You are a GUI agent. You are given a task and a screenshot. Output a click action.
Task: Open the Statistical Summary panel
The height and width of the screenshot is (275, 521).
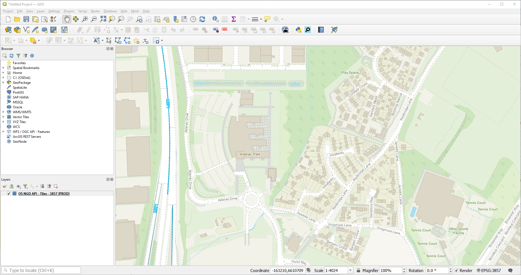[233, 19]
